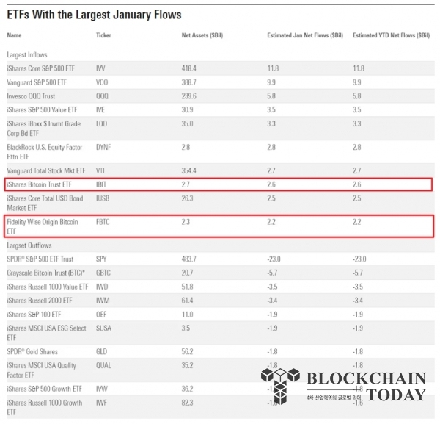Screen dimensions: 440x424
Task: Click the Ticker column header
Action: coord(103,35)
